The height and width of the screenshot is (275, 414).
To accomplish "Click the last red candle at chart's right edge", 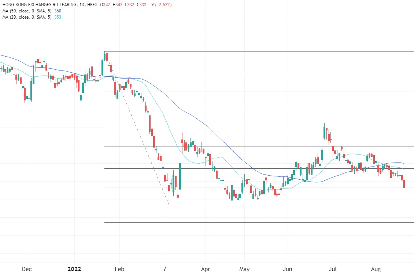I will coord(404,184).
